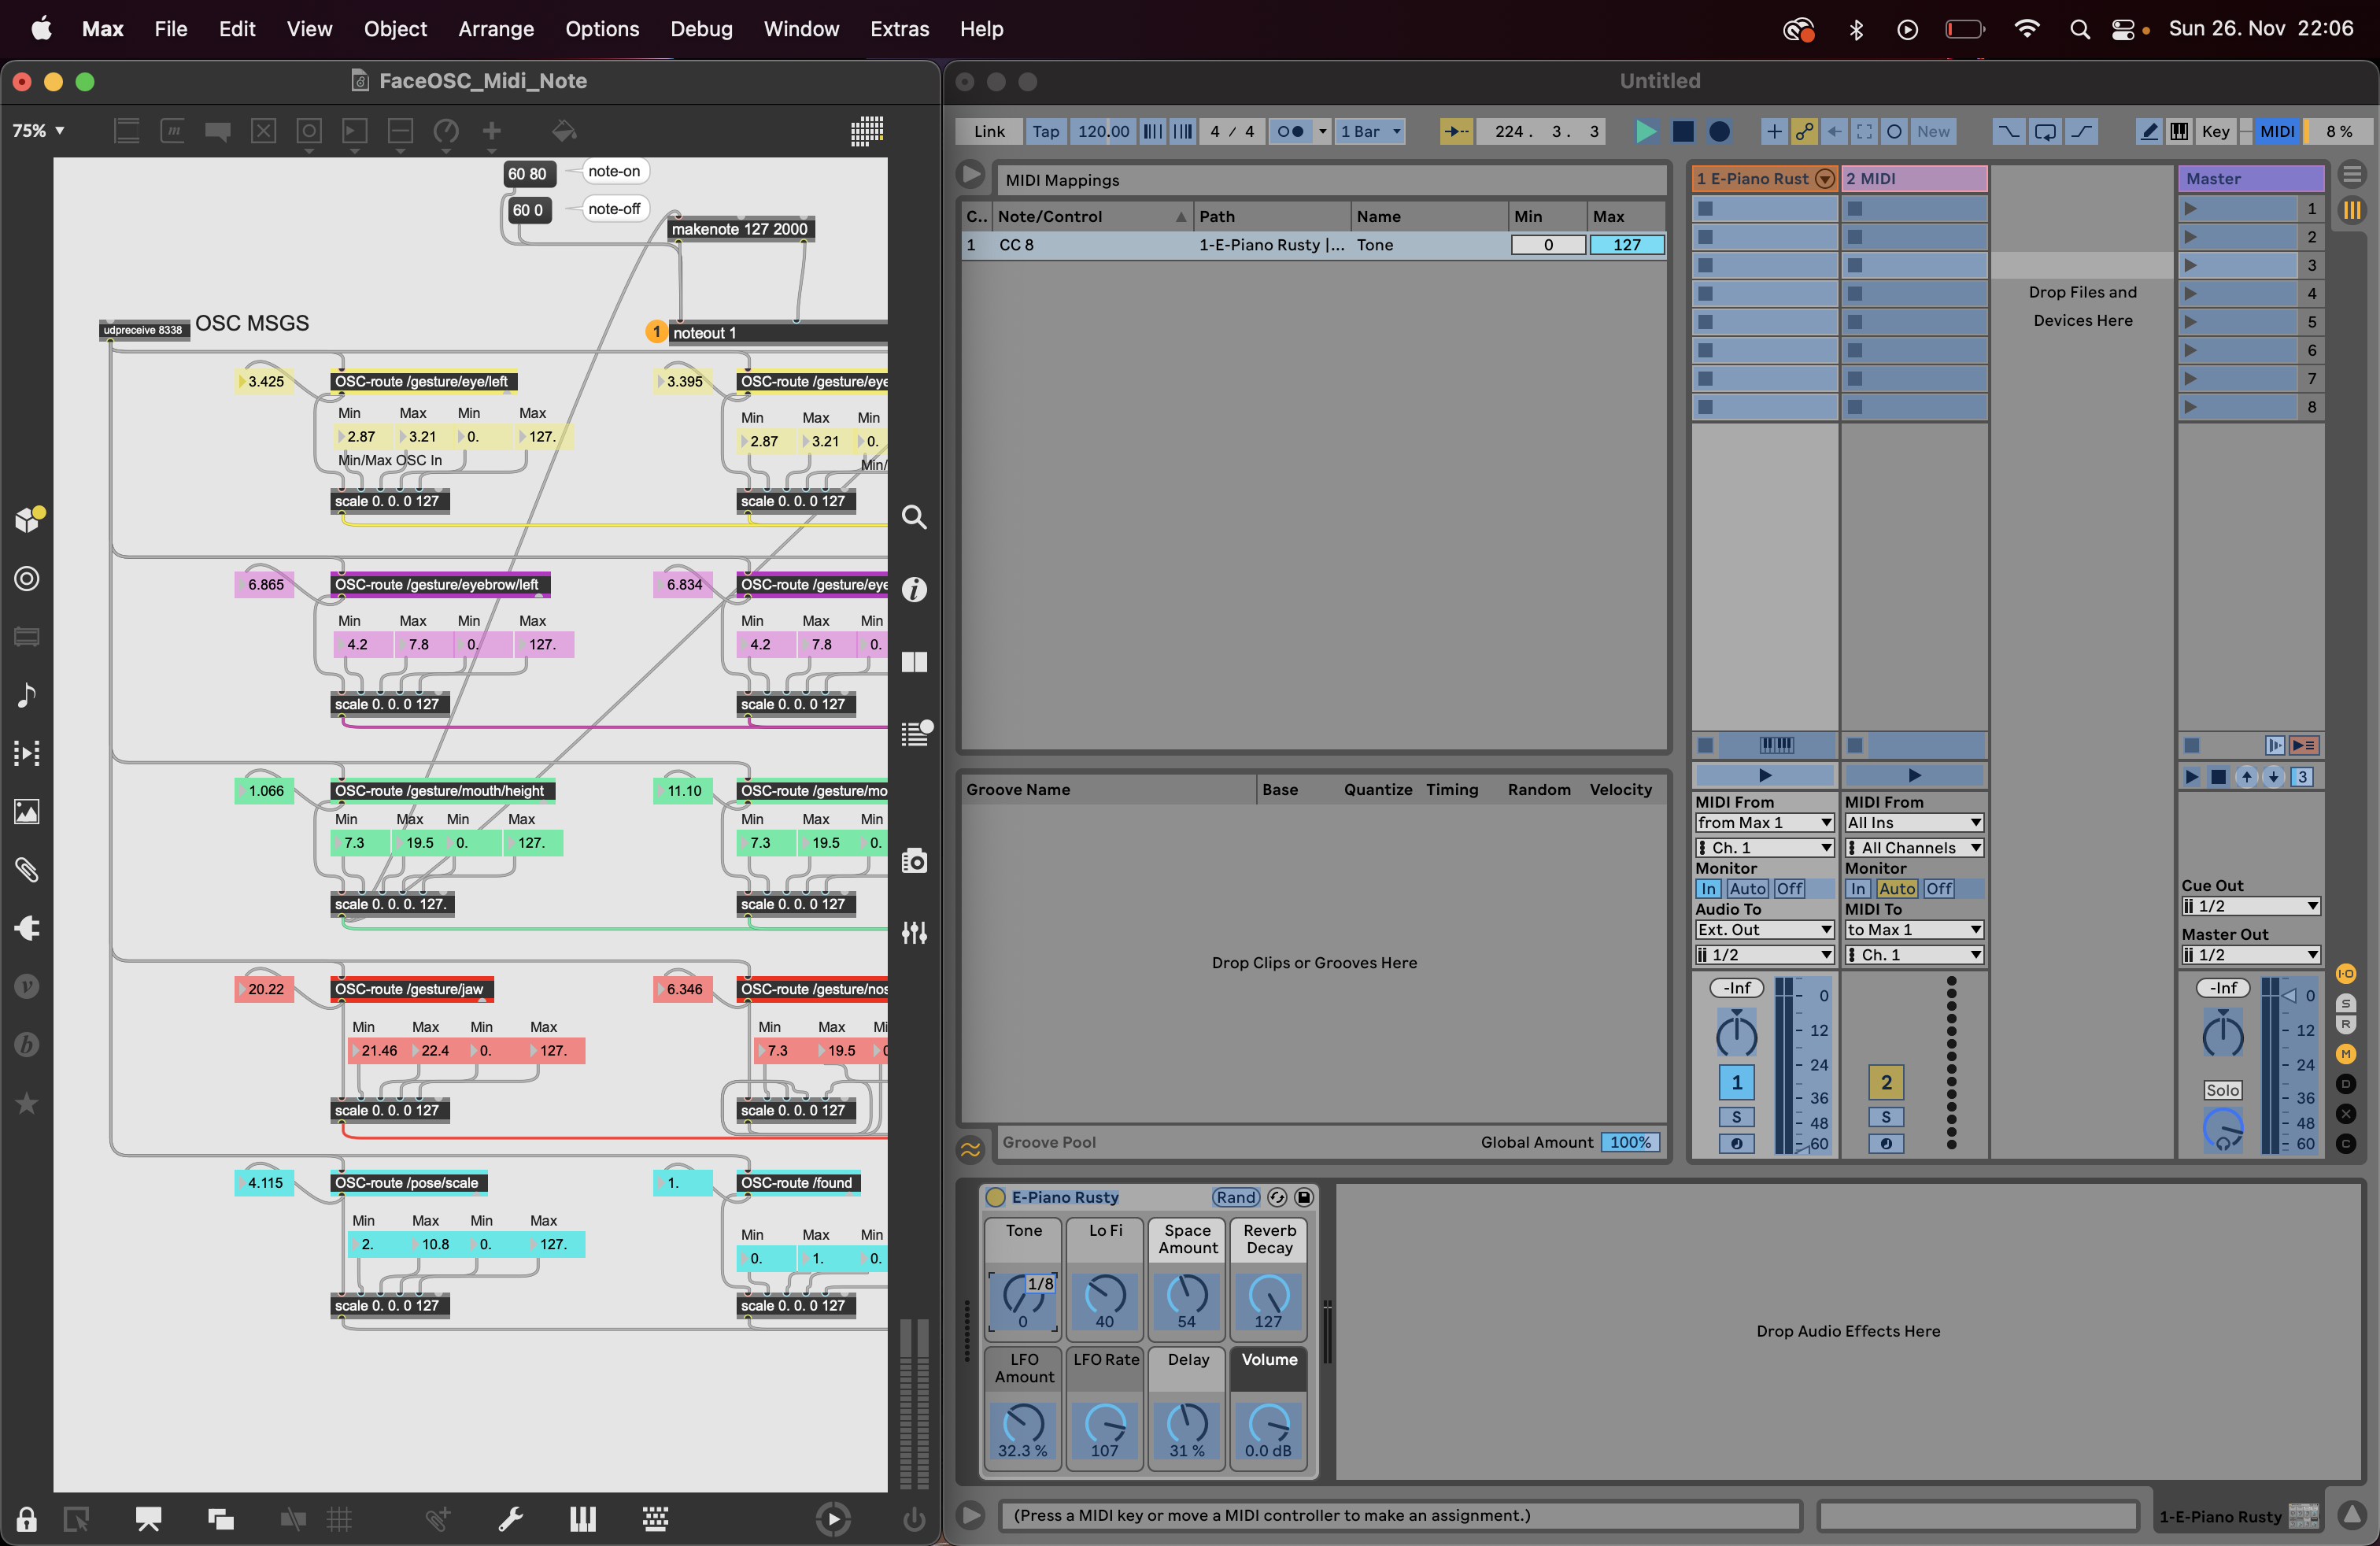Viewport: 2380px width, 1546px height.
Task: Open the Max Console icon in the sidebar
Action: click(916, 733)
